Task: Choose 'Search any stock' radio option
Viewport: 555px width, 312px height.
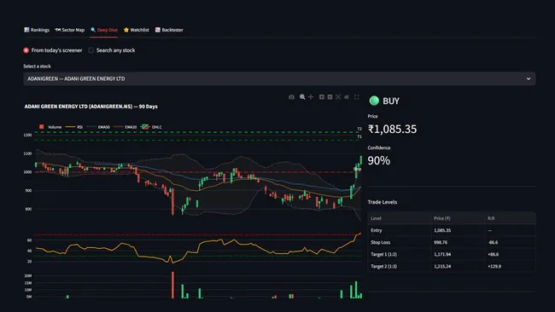Action: (112, 50)
